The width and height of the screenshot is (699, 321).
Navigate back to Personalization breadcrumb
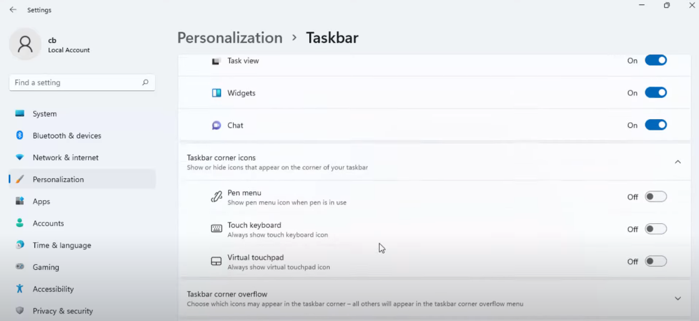click(x=230, y=38)
